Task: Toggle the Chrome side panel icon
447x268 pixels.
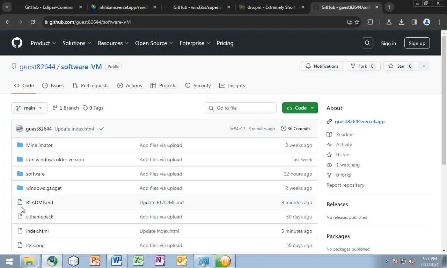Action: [414, 22]
